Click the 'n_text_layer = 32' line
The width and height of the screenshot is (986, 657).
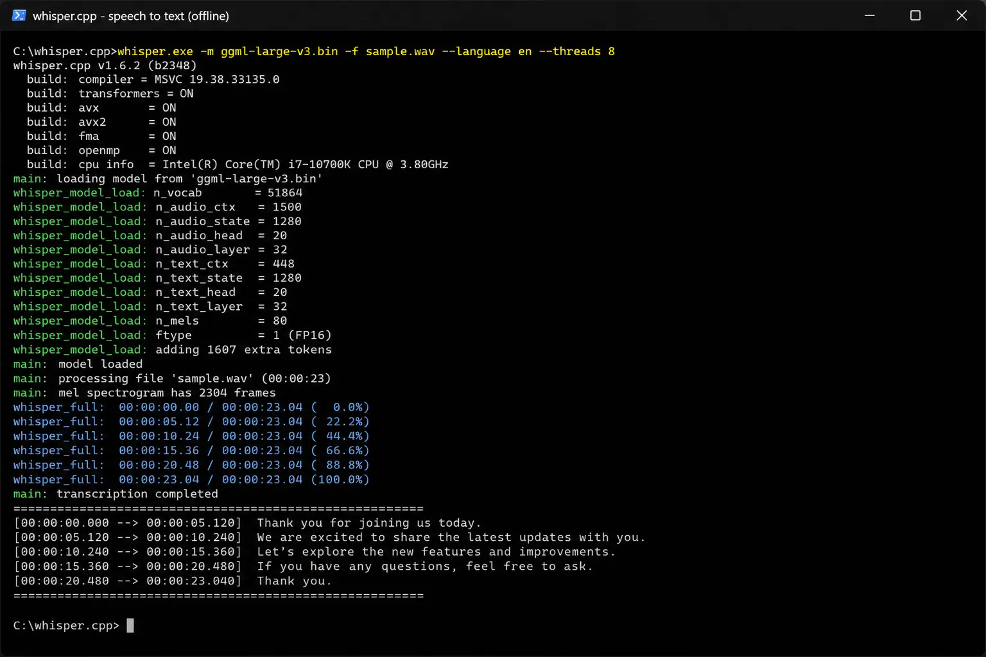(x=150, y=307)
